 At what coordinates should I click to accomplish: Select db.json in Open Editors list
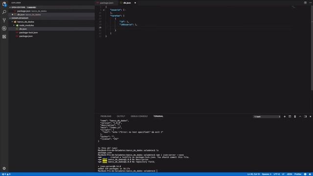click(51, 15)
